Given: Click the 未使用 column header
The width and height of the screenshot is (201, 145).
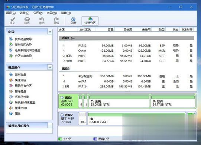Looking at the screenshot, I should (142, 29).
